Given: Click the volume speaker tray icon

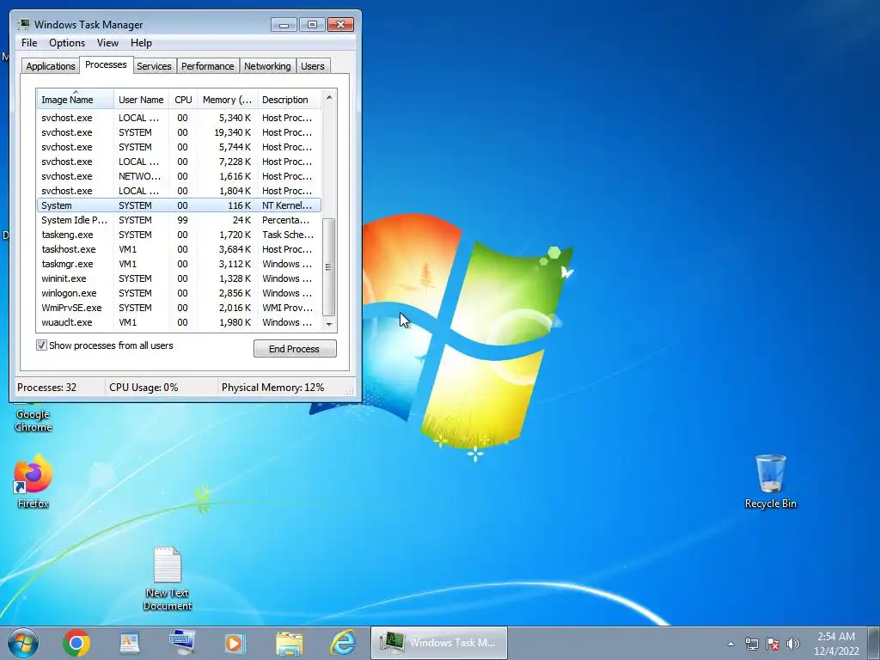Looking at the screenshot, I should (x=793, y=644).
